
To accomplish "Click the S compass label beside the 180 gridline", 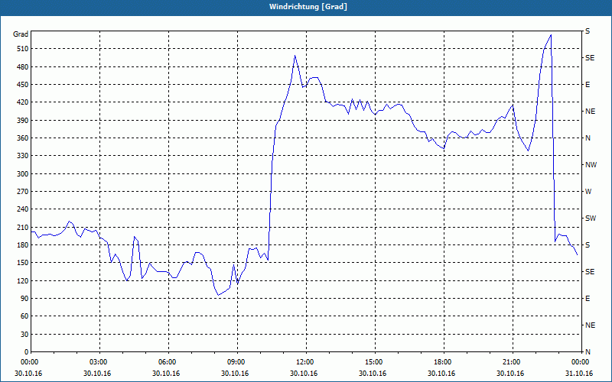I will pos(588,245).
